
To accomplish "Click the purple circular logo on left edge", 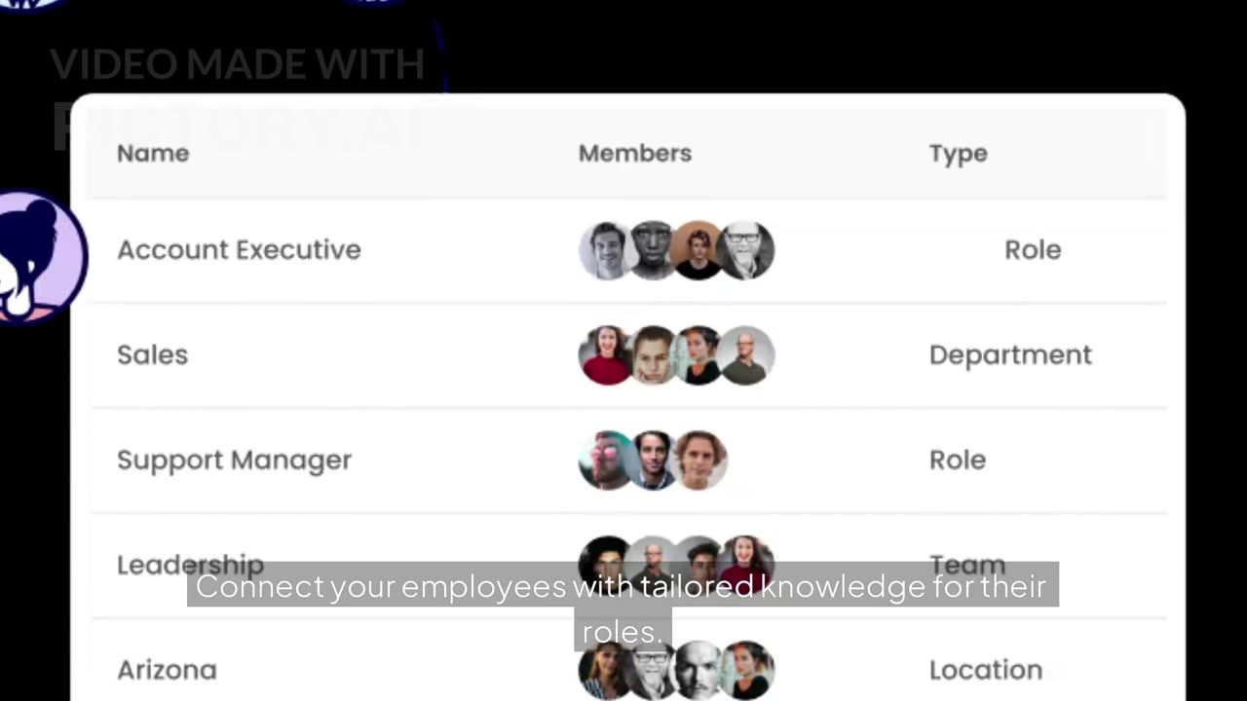I will (x=41, y=258).
